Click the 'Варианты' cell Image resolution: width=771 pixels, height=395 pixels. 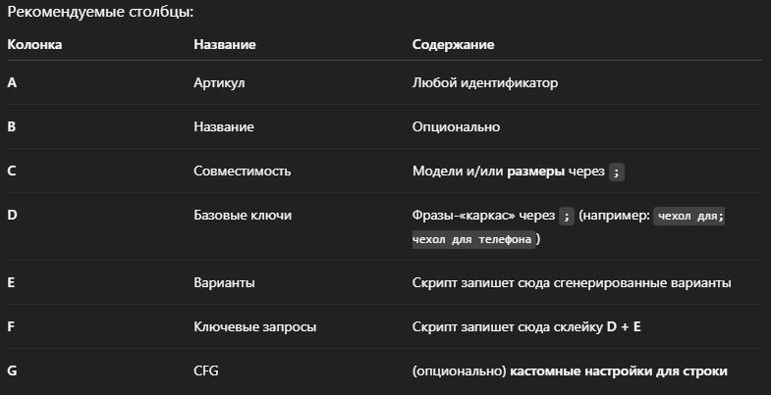(224, 283)
